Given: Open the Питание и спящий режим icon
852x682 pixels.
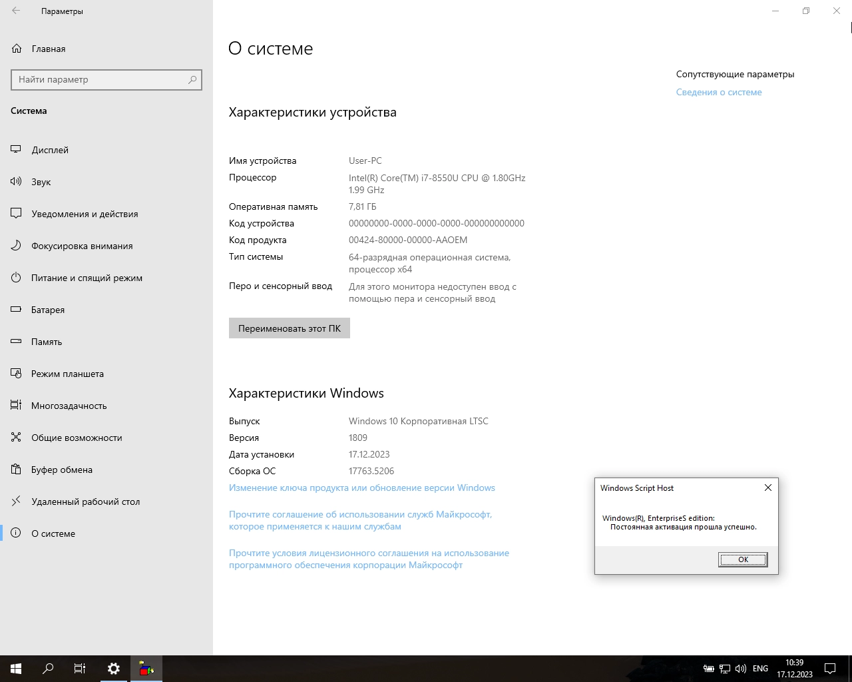Looking at the screenshot, I should pyautogui.click(x=16, y=278).
